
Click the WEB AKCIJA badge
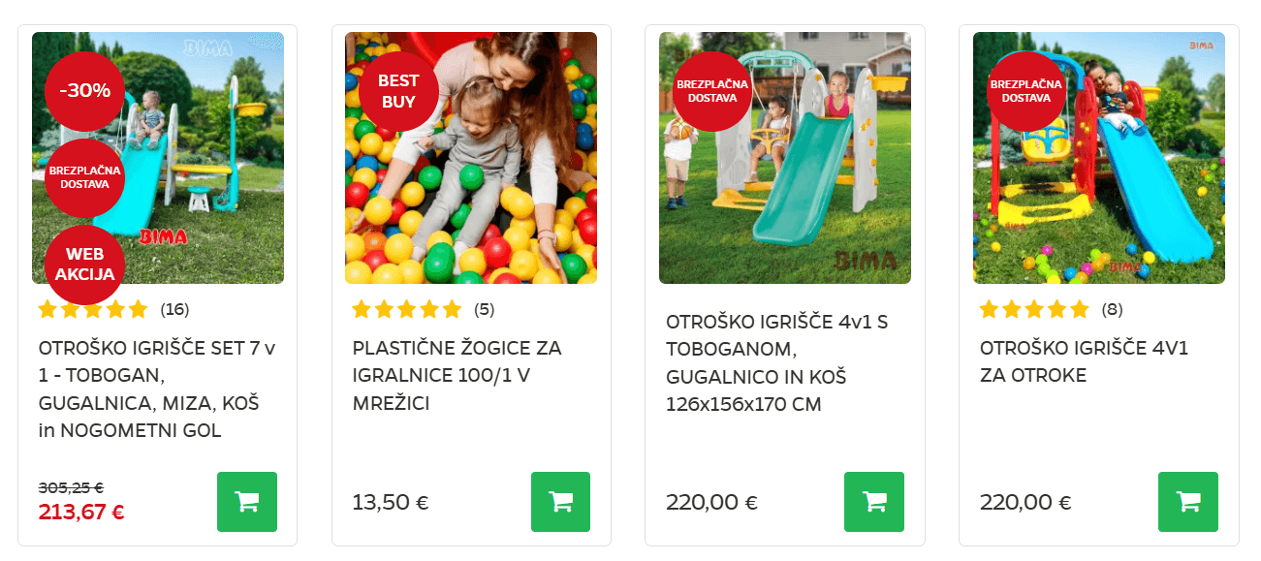[84, 265]
